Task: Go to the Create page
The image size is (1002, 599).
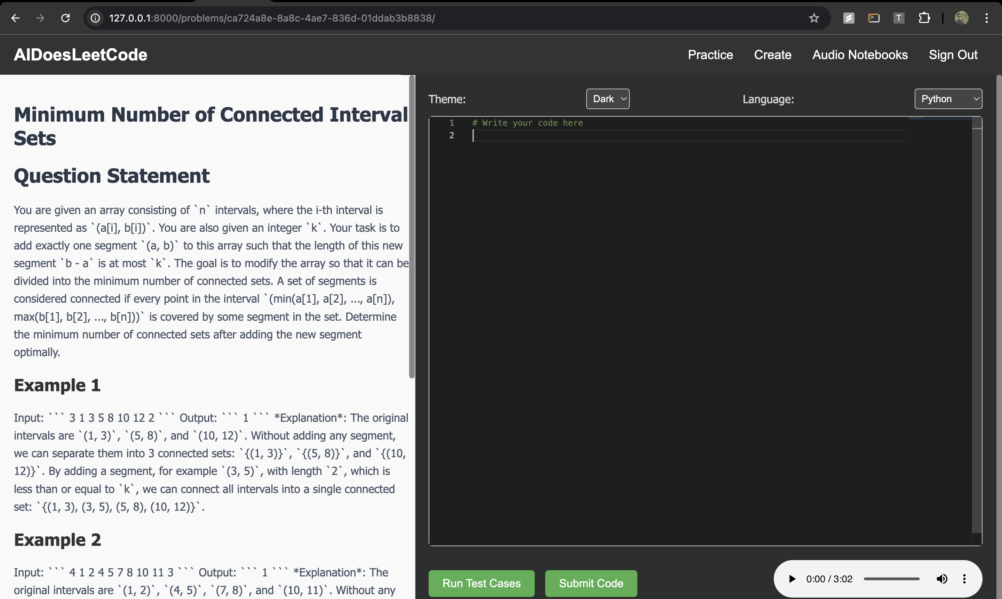Action: [x=772, y=55]
